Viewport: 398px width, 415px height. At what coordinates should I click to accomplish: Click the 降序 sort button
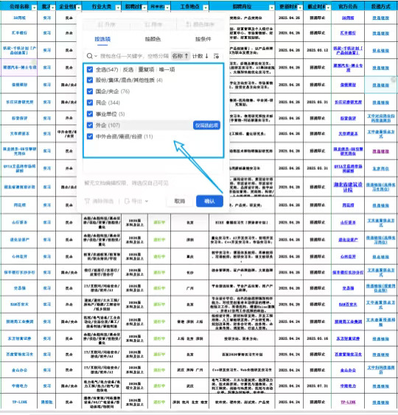(153, 24)
